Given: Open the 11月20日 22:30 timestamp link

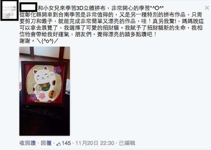Looking at the screenshot, I should (x=95, y=143).
